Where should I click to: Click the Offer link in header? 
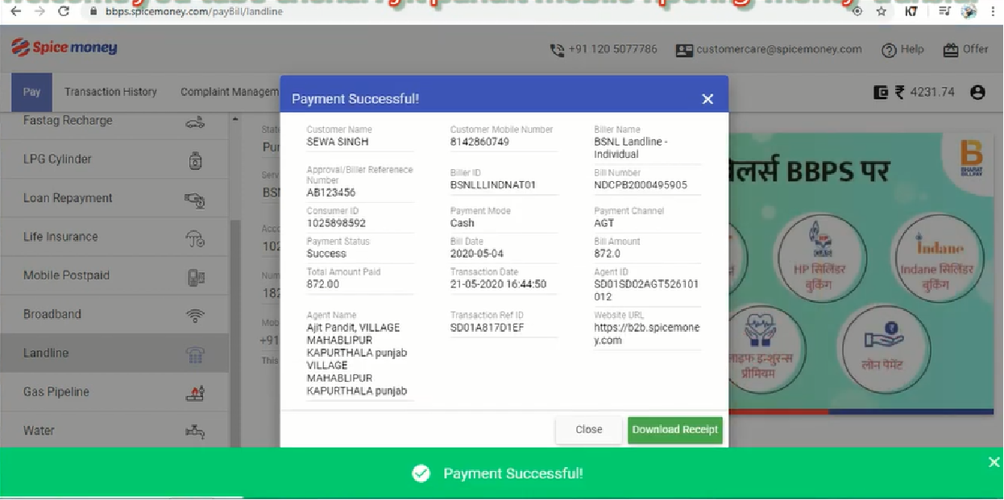(x=976, y=49)
